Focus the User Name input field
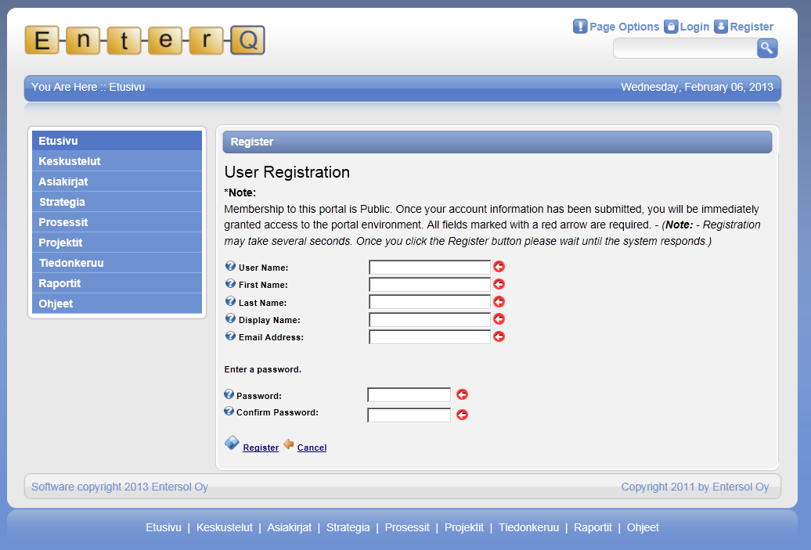This screenshot has width=811, height=550. tap(429, 268)
